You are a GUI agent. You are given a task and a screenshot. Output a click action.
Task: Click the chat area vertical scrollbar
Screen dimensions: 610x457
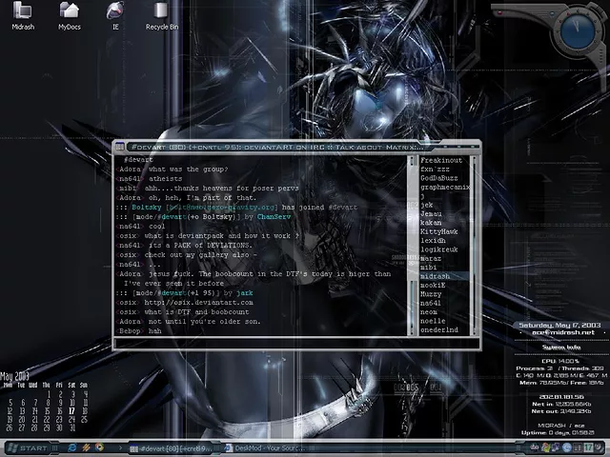[x=412, y=246]
